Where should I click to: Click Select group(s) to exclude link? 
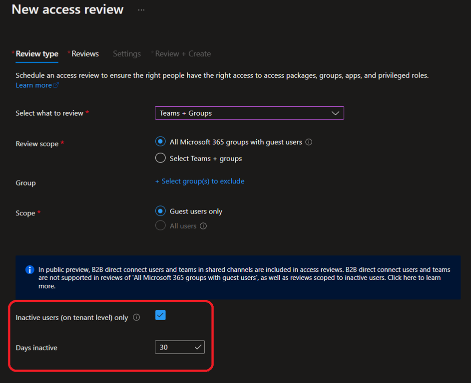[x=200, y=181]
